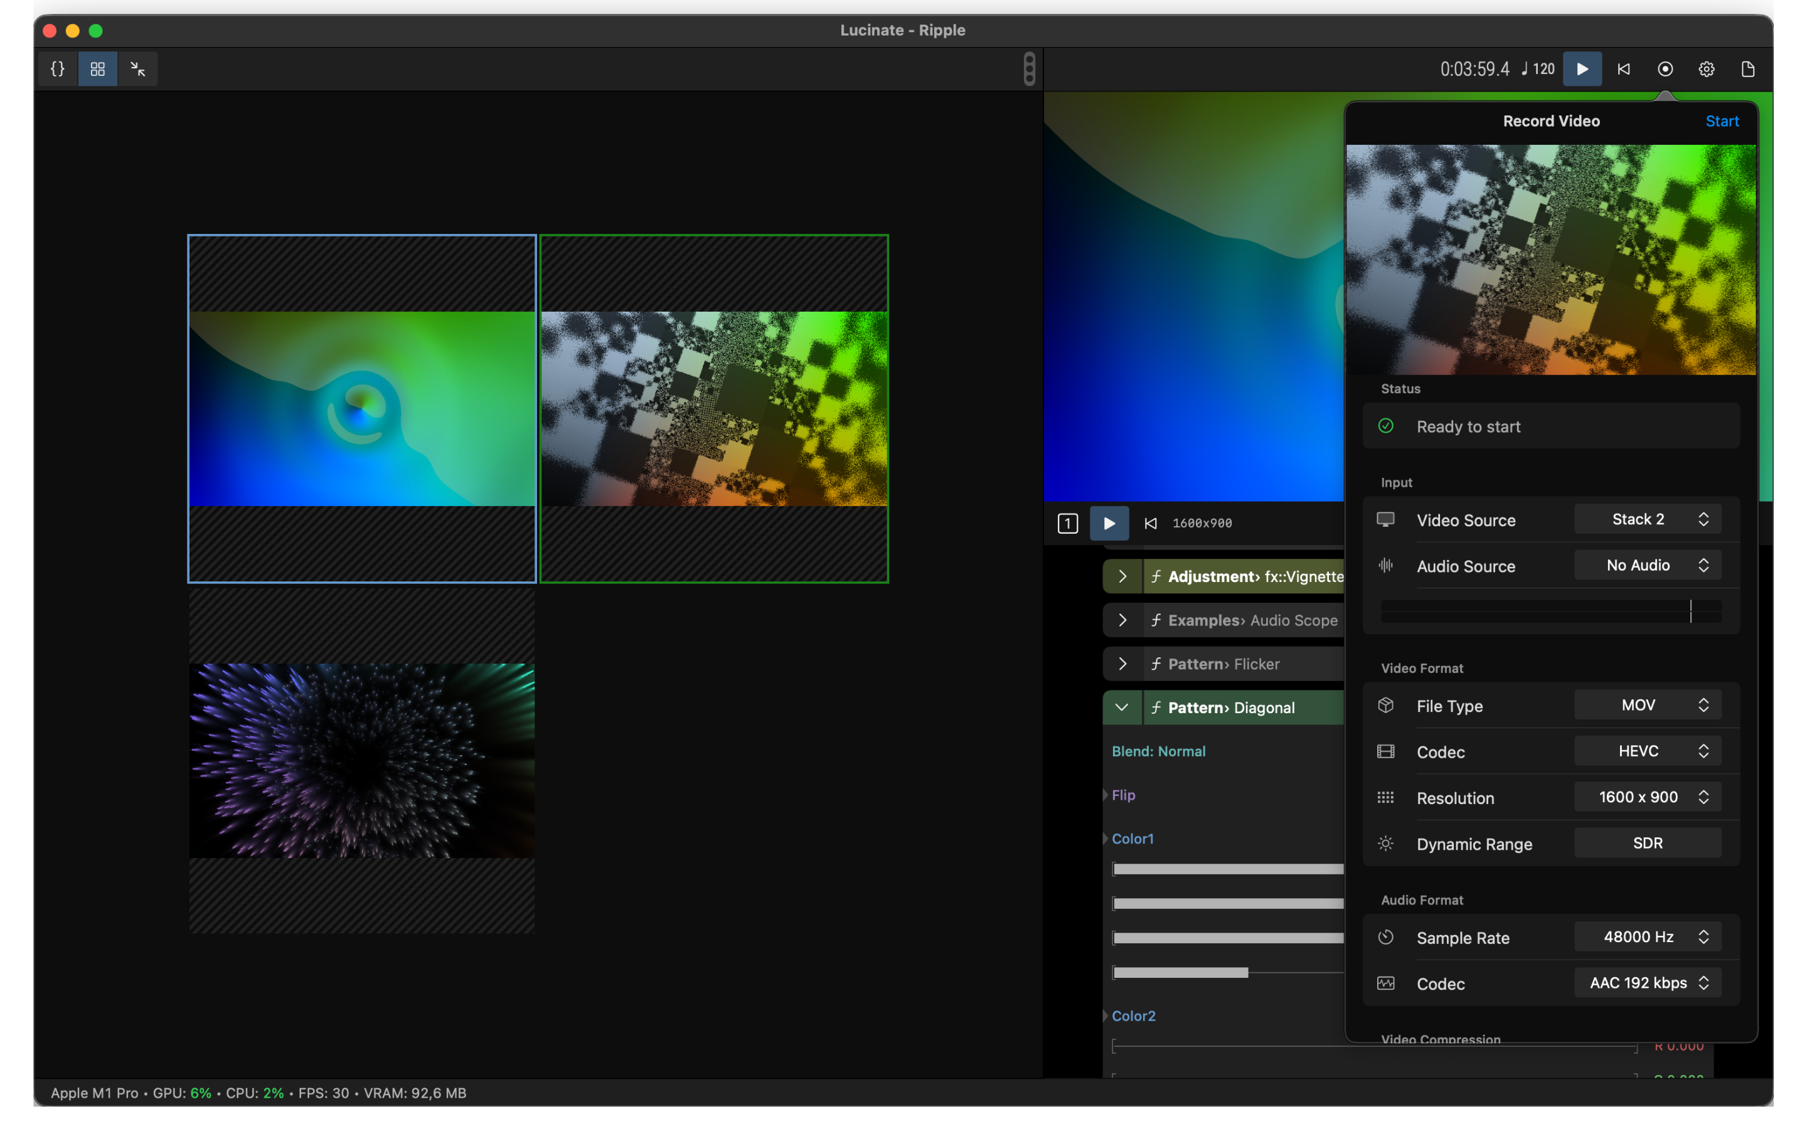The height and width of the screenshot is (1129, 1807).
Task: Adjust the third Color1 slider
Action: (1227, 938)
